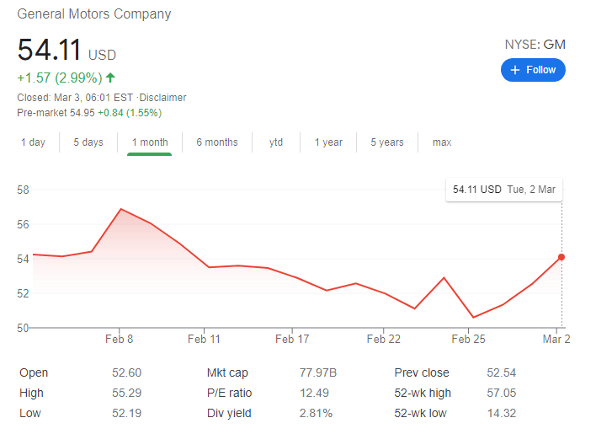This screenshot has width=596, height=434.
Task: Switch to the 1 year tab
Action: pyautogui.click(x=328, y=142)
